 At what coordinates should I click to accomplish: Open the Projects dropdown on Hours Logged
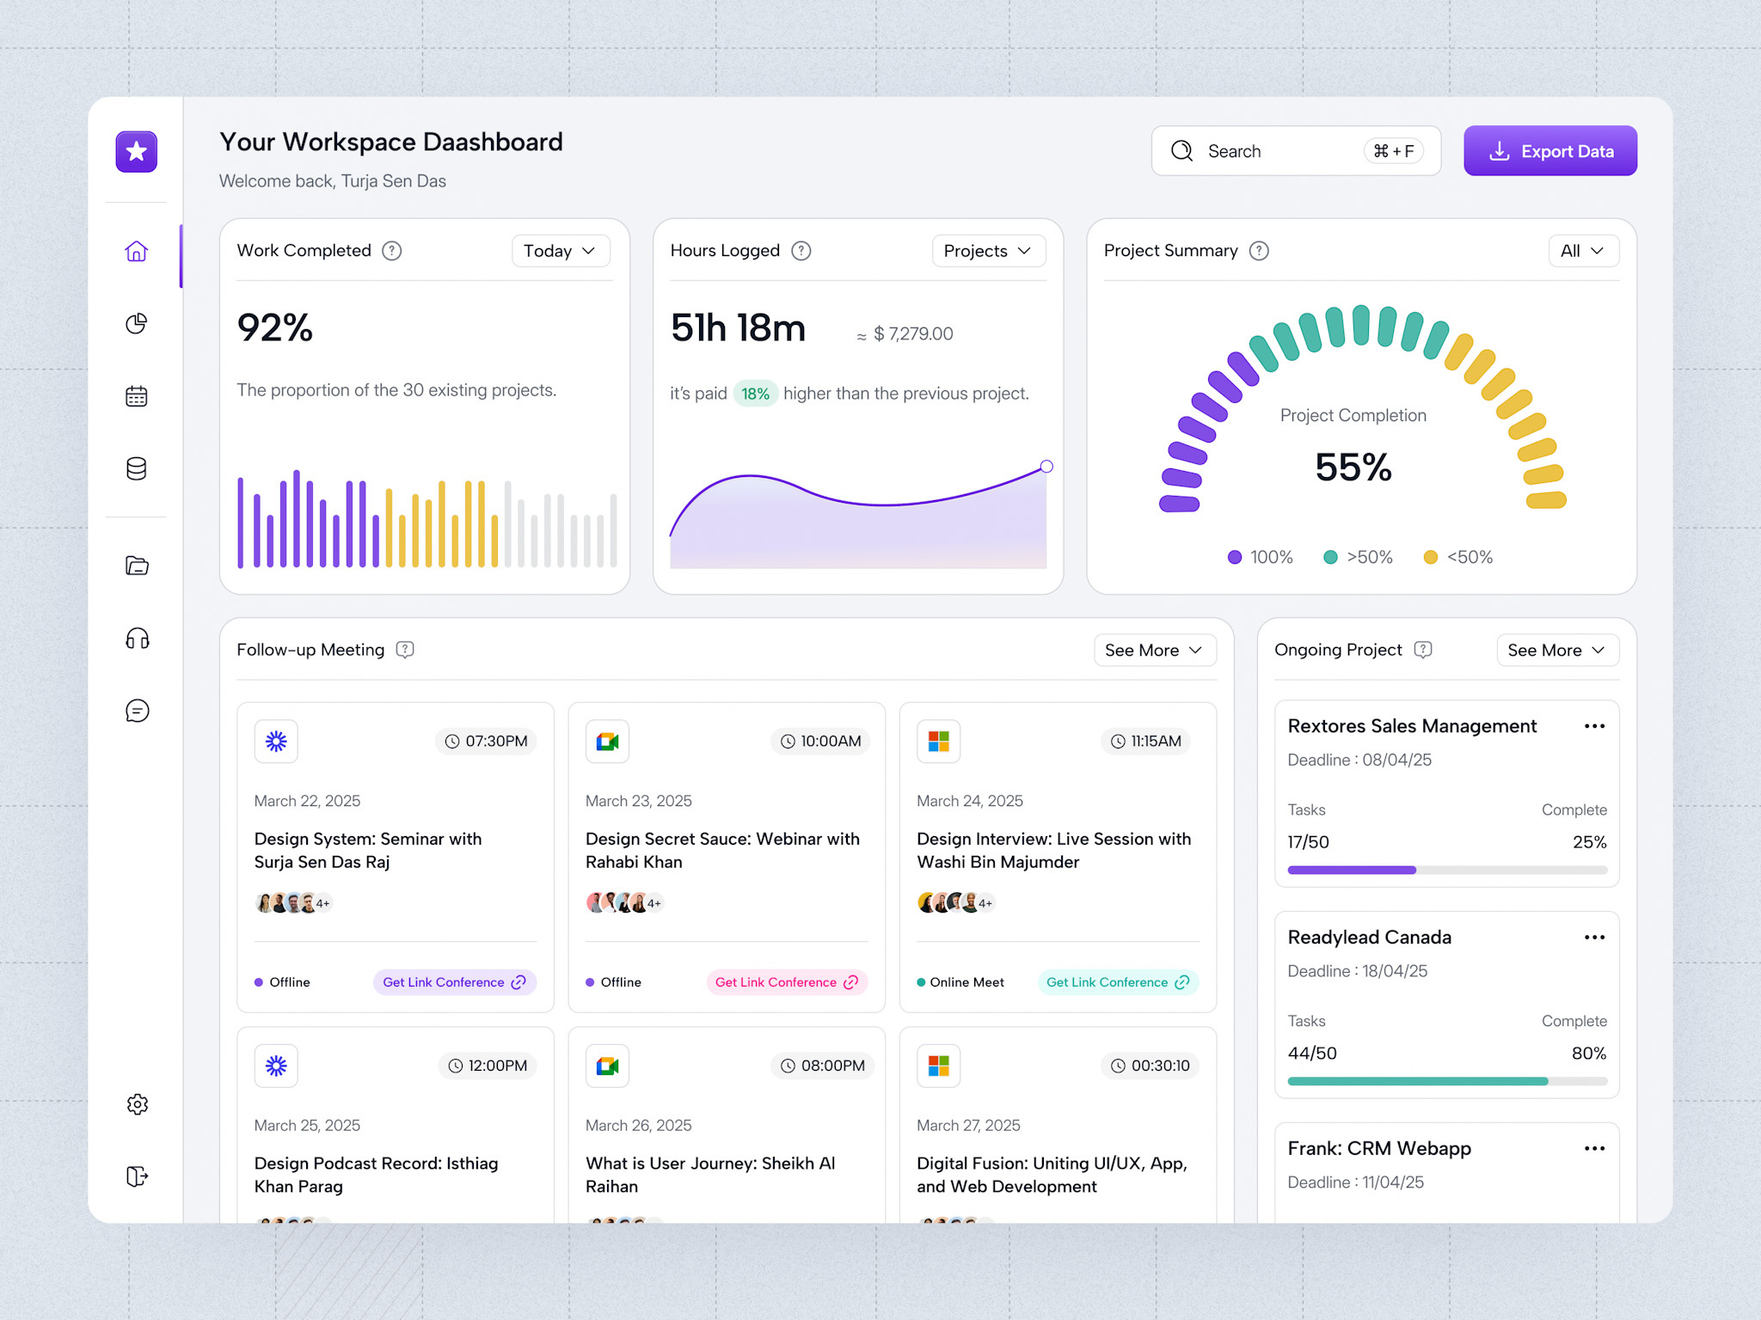pos(987,251)
